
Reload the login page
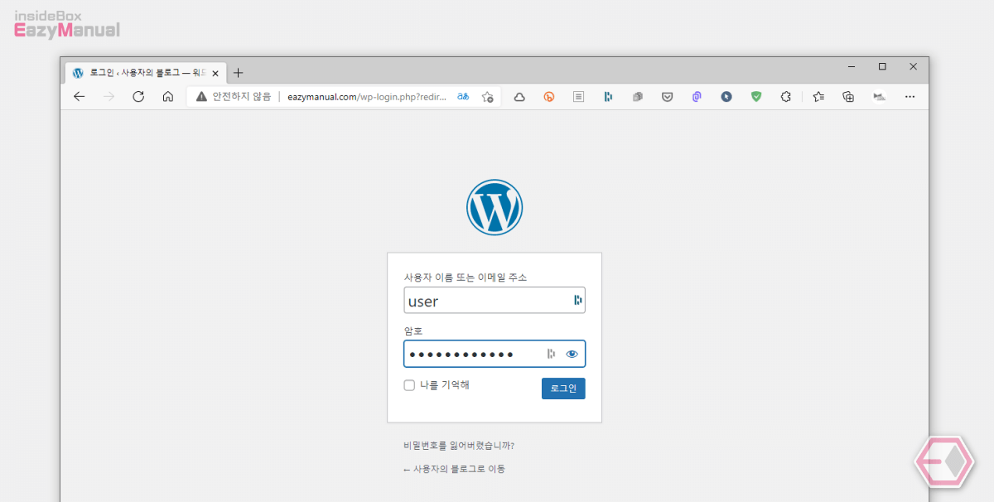pos(138,97)
